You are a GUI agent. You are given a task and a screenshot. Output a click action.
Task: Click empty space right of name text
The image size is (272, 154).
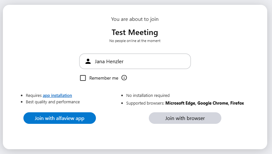pyautogui.click(x=160, y=61)
